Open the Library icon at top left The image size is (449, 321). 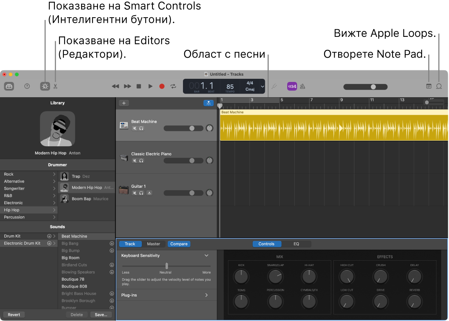(x=9, y=86)
